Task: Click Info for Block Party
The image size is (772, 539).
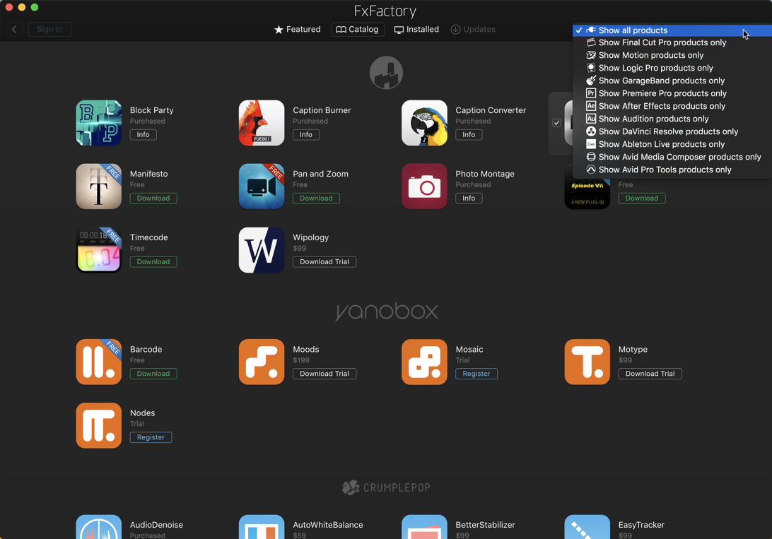Action: (144, 135)
